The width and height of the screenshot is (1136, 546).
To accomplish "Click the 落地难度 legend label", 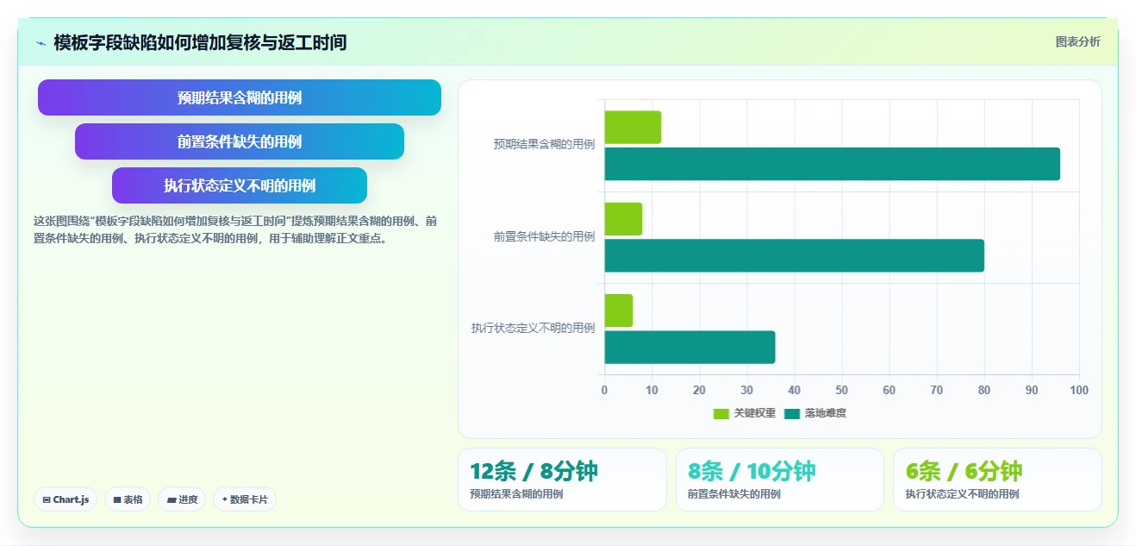I will click(x=826, y=414).
